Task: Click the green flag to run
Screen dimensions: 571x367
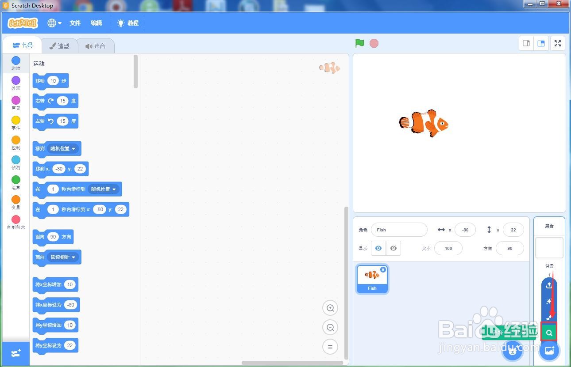Action: click(x=360, y=43)
